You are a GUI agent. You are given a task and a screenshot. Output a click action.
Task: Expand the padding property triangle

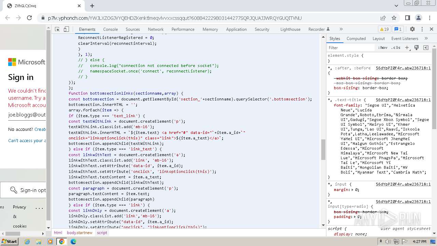click(355, 217)
